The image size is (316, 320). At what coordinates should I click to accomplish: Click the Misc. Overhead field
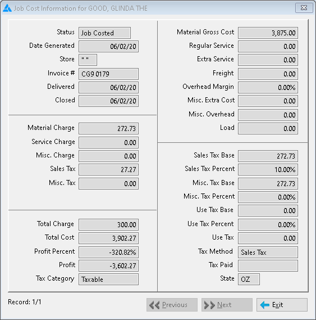268,115
